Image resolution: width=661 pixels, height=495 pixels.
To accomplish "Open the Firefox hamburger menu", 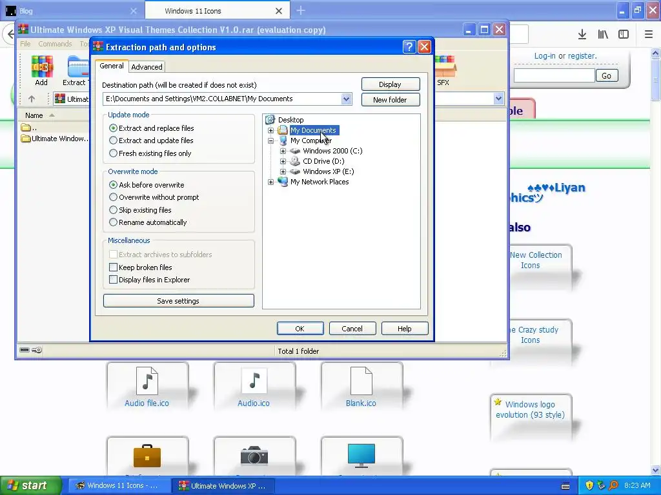I will click(x=649, y=35).
